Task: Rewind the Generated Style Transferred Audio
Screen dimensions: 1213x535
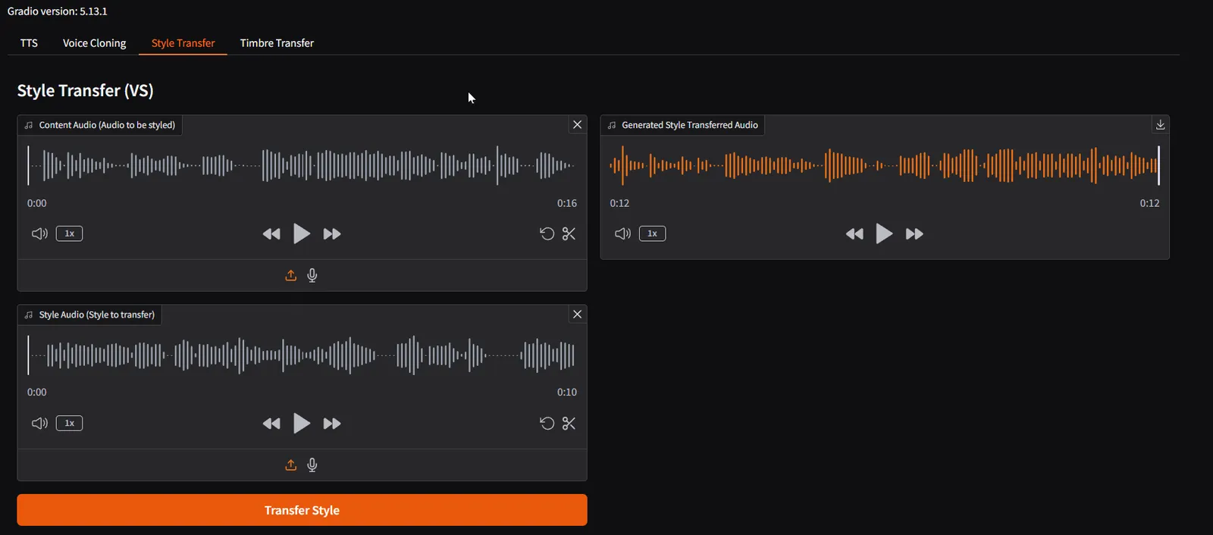Action: tap(854, 234)
